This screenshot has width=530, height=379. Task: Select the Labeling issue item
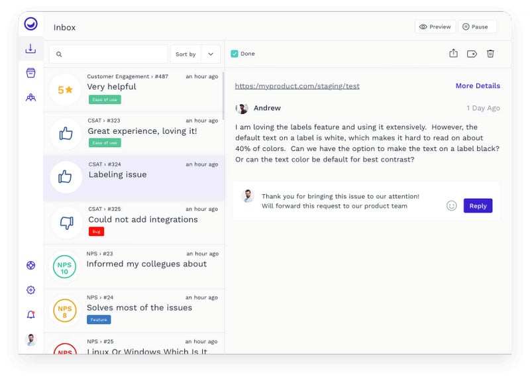(134, 178)
